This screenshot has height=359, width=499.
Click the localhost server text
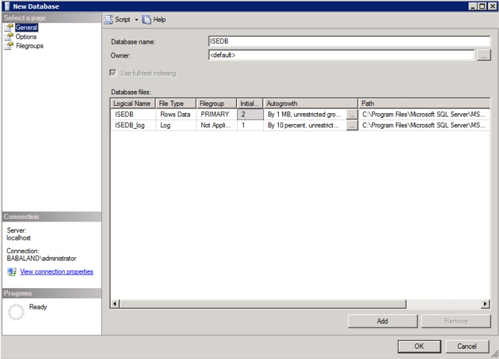point(18,238)
